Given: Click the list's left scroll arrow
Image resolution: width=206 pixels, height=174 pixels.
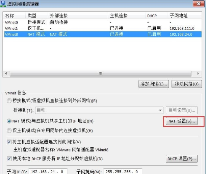Looking at the screenshot, I should pos(6,74).
